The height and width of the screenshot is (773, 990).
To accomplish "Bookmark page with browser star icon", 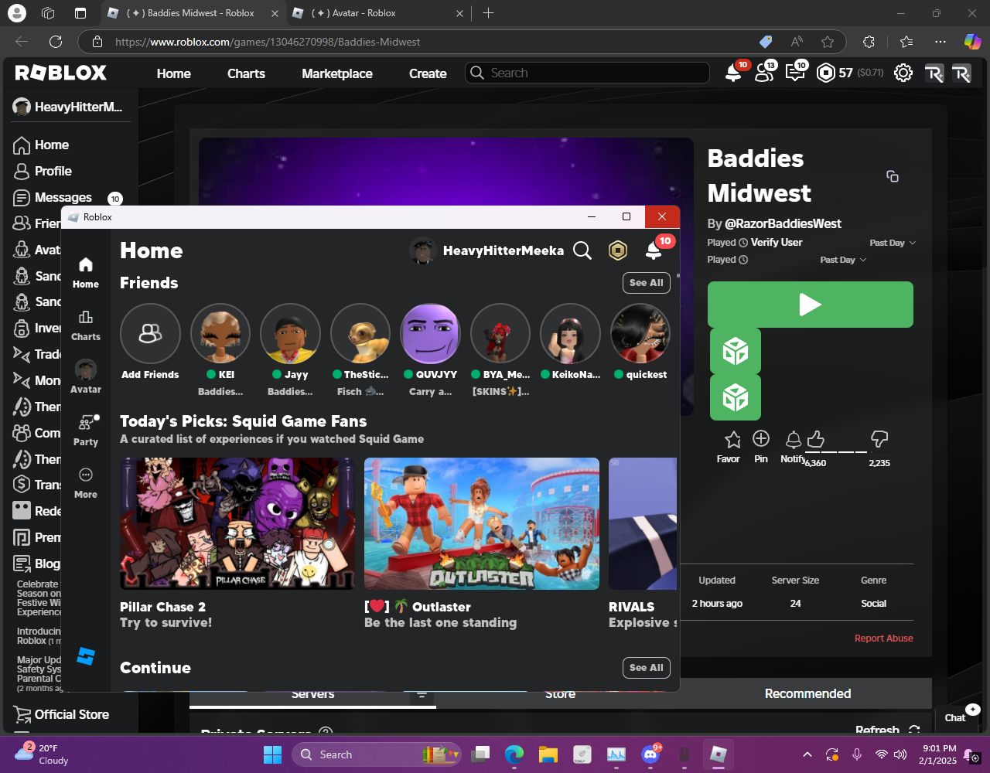I will pyautogui.click(x=828, y=42).
